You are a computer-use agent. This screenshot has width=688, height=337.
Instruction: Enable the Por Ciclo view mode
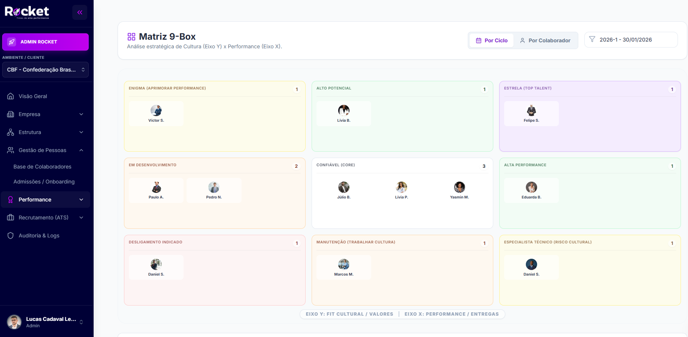491,40
